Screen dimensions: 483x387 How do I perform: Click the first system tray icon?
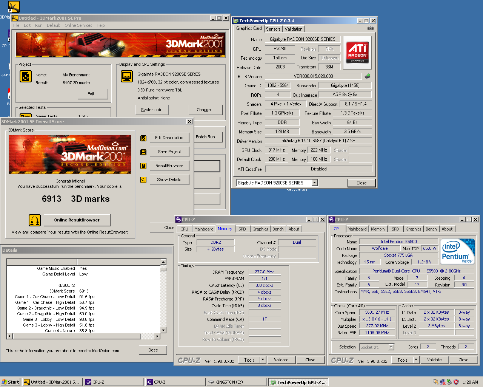tap(436, 382)
